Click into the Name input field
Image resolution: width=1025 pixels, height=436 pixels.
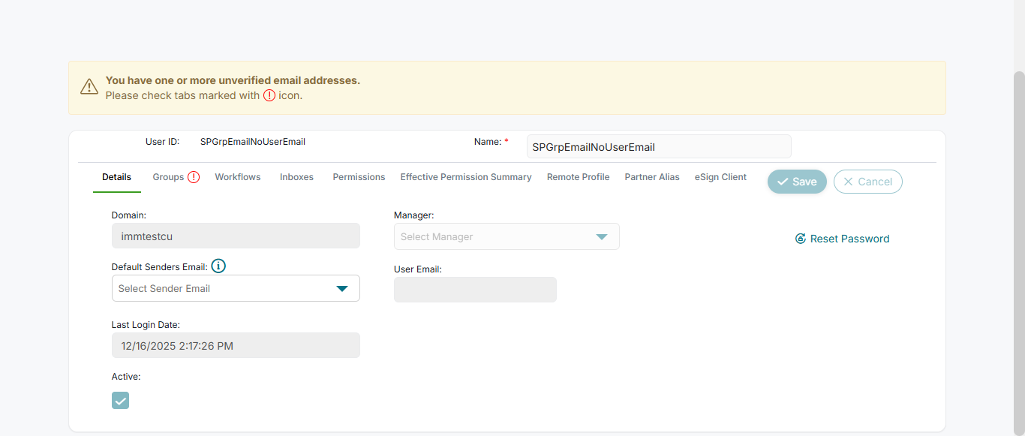[658, 147]
